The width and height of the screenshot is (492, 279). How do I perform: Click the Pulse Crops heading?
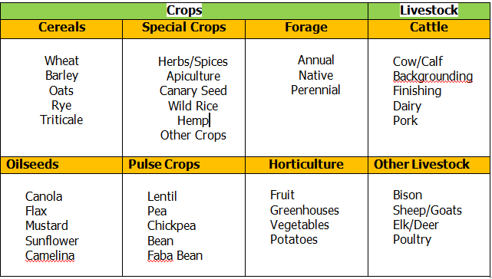[184, 165]
